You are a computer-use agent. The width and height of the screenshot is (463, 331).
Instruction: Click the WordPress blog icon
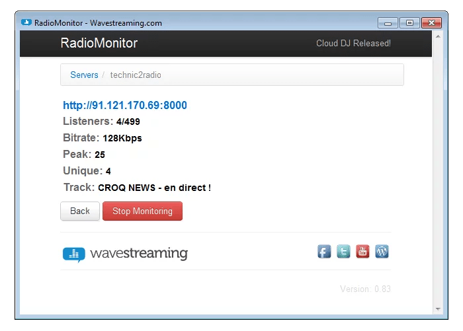click(382, 251)
